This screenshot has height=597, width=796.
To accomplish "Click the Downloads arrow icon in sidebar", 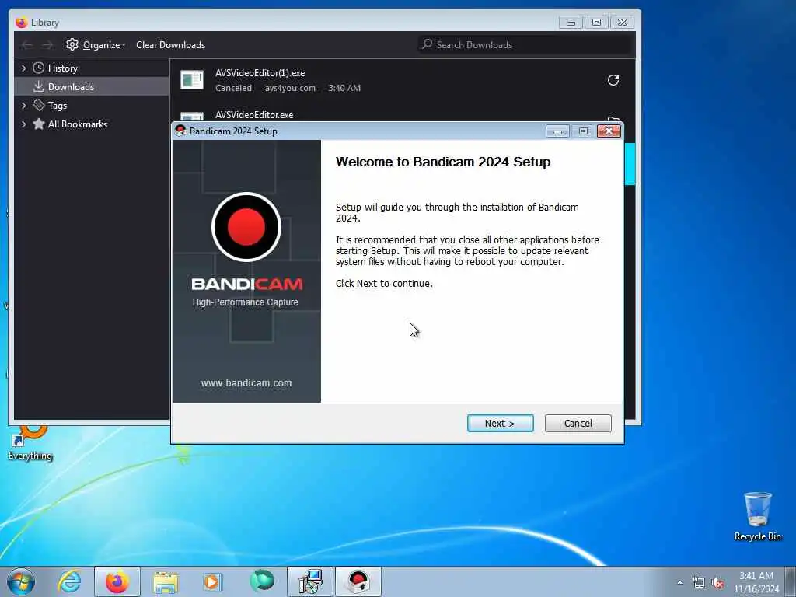I will [x=39, y=87].
